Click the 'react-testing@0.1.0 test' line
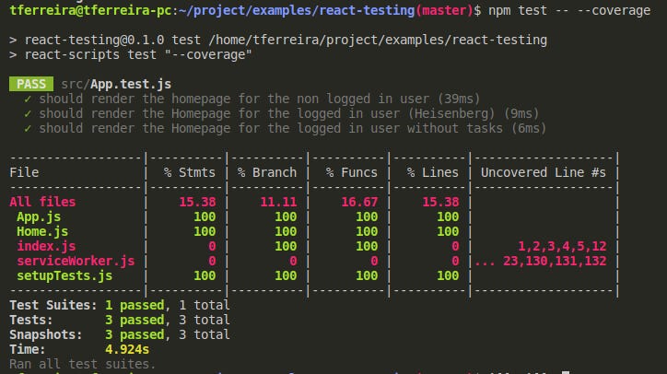 pyautogui.click(x=278, y=40)
